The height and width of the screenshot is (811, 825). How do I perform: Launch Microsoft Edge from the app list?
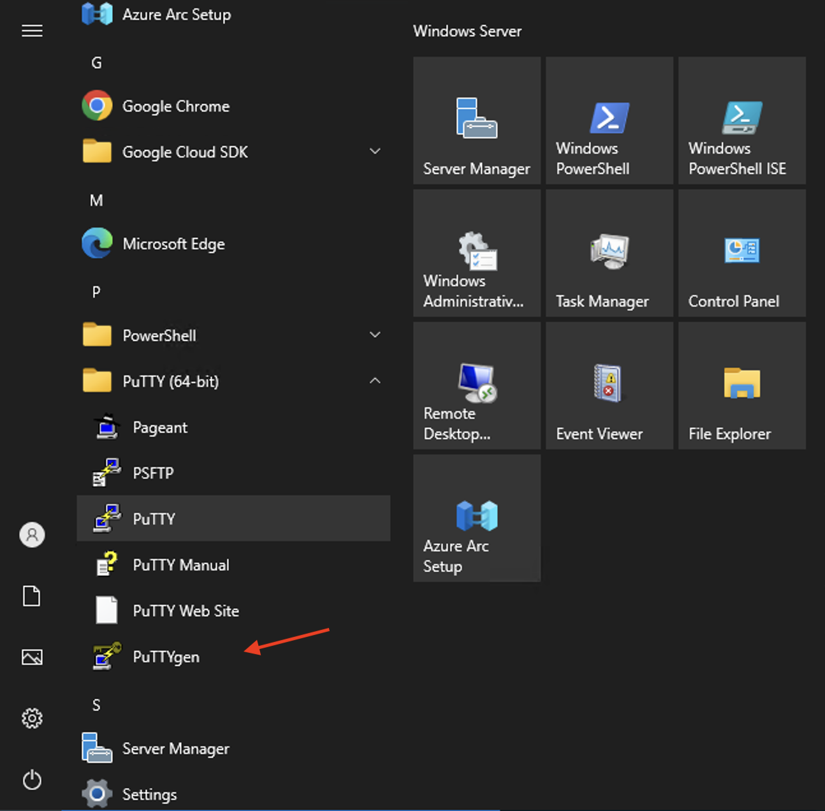pos(233,244)
